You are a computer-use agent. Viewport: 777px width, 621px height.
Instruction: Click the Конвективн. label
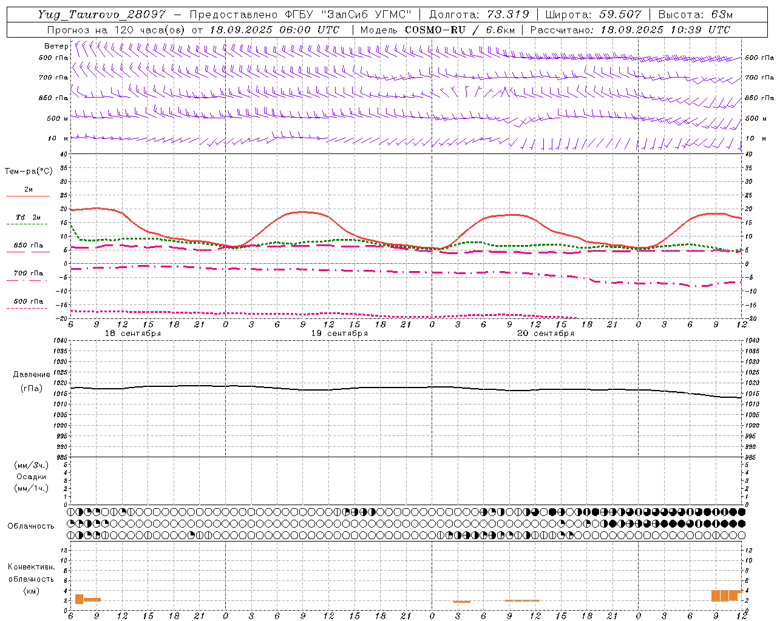point(32,567)
